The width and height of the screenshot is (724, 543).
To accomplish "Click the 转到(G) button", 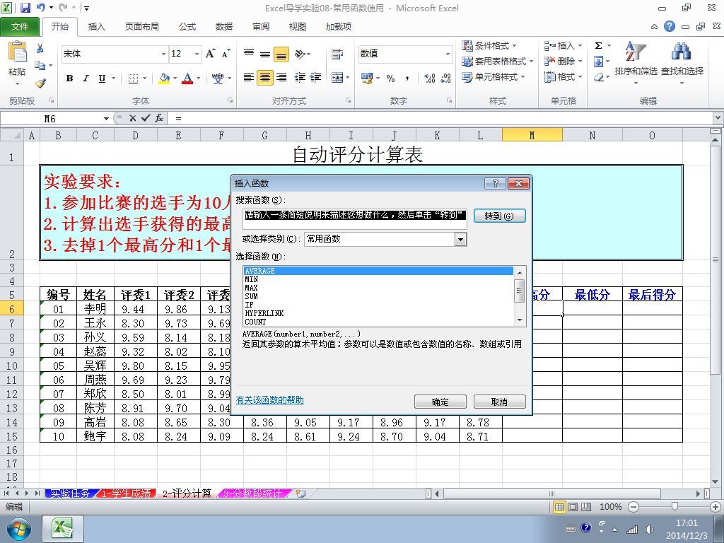I will [x=500, y=216].
